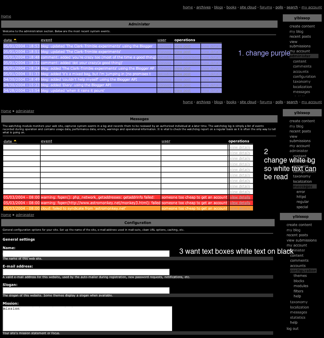
Task: Open 'view post' for the 04/30/2004 - 15:23 Diary event
Action: 183,85
